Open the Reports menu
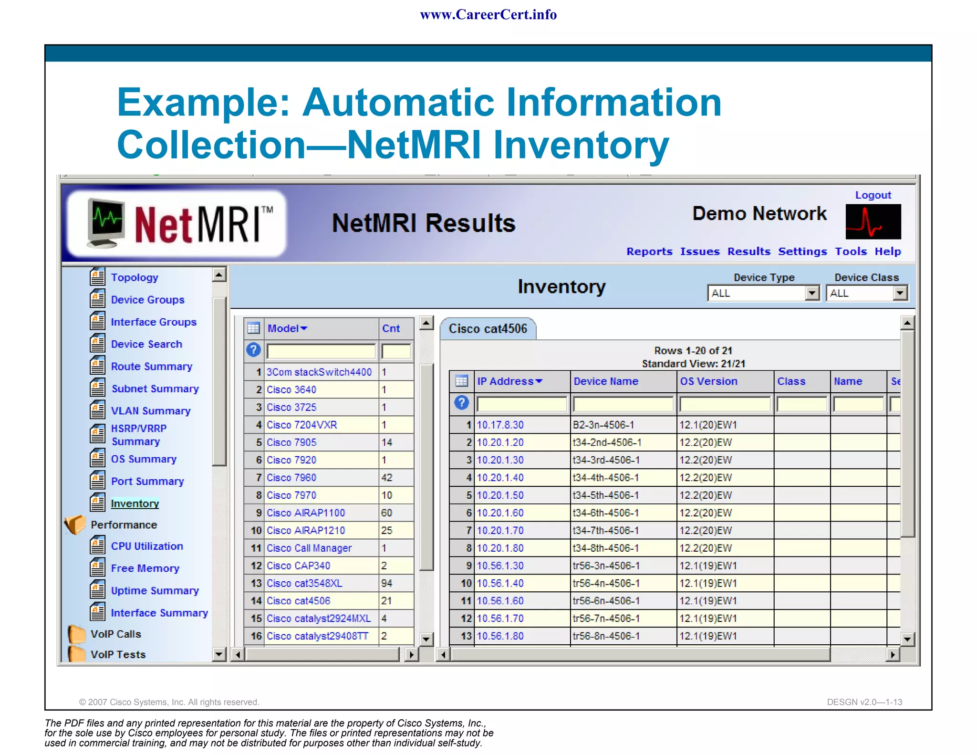 [649, 251]
